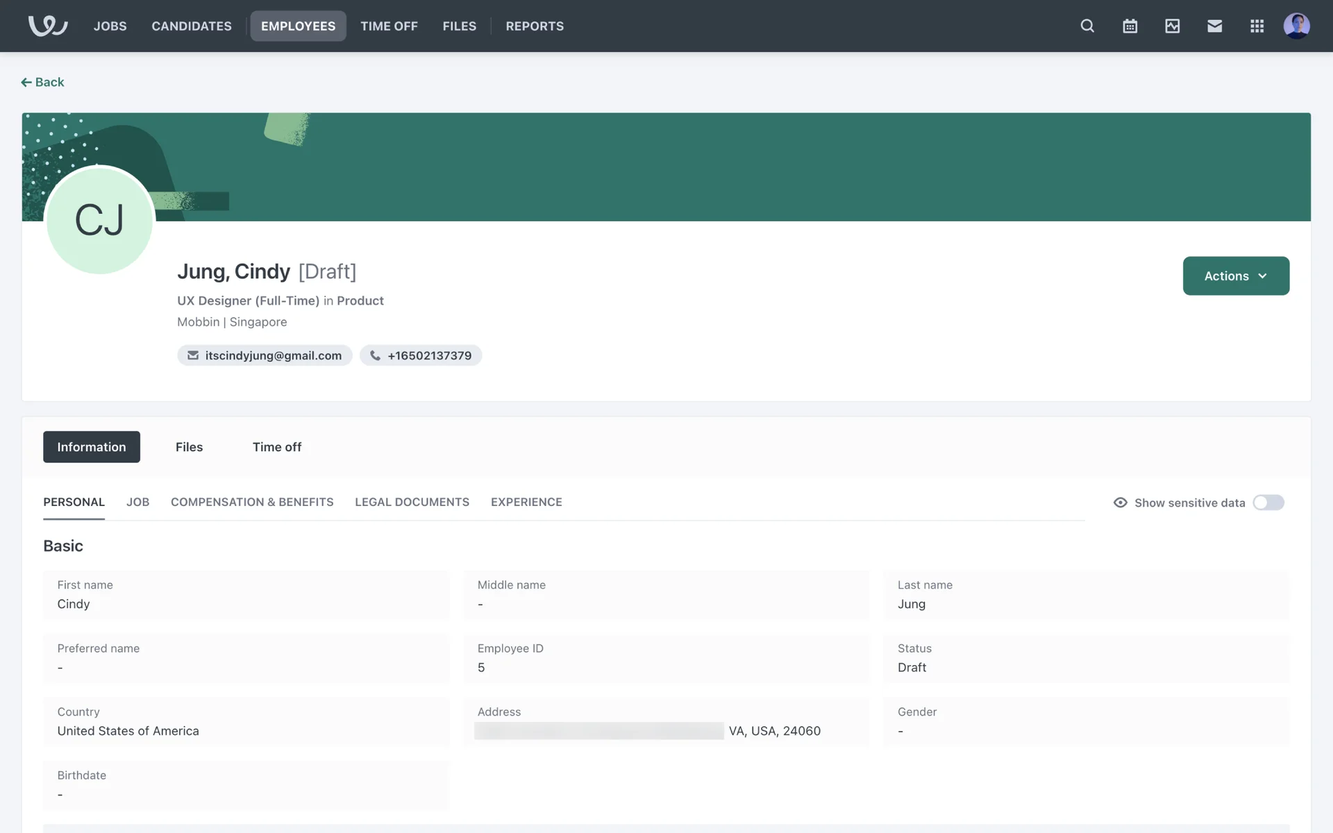This screenshot has width=1333, height=833.
Task: Go to the Time Off menu
Action: click(389, 26)
